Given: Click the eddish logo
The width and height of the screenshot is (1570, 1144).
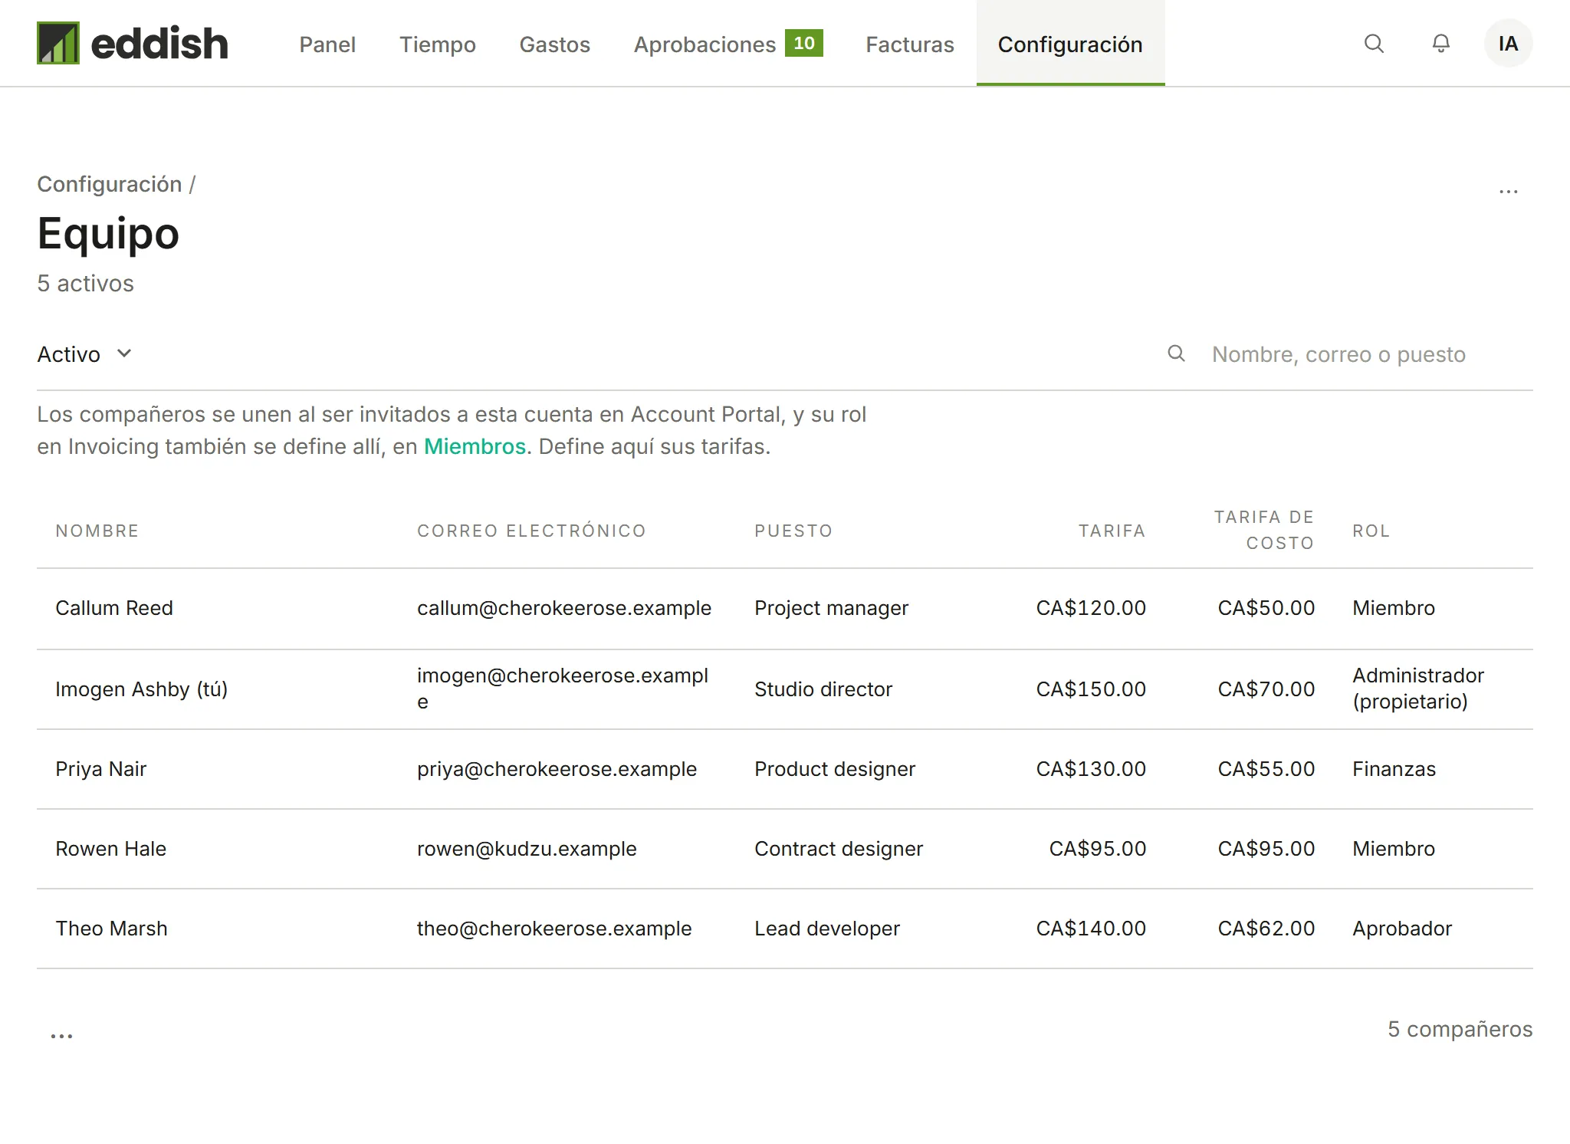Looking at the screenshot, I should [133, 43].
